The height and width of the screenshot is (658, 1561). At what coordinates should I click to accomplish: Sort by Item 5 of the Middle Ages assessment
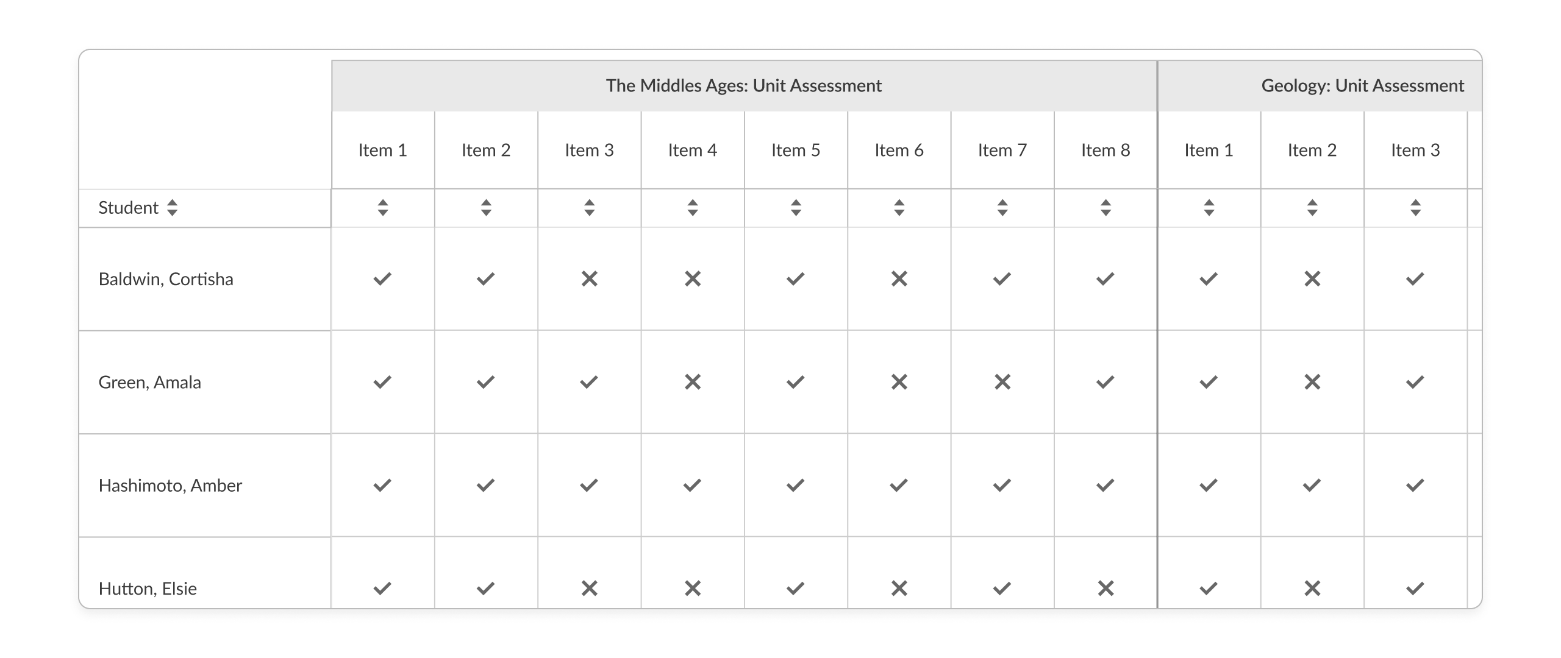795,208
